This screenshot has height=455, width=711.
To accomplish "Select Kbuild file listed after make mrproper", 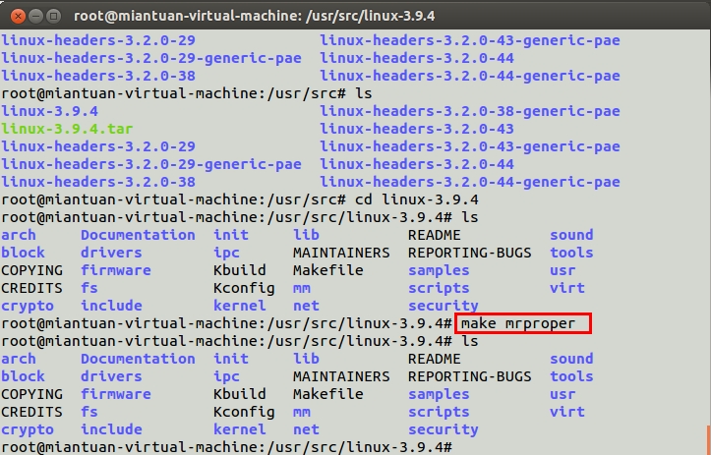I will point(239,394).
